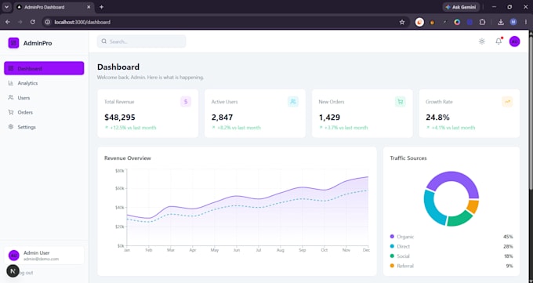This screenshot has height=283, width=533.
Task: Click the Revenue Overview heading
Action: (128, 158)
